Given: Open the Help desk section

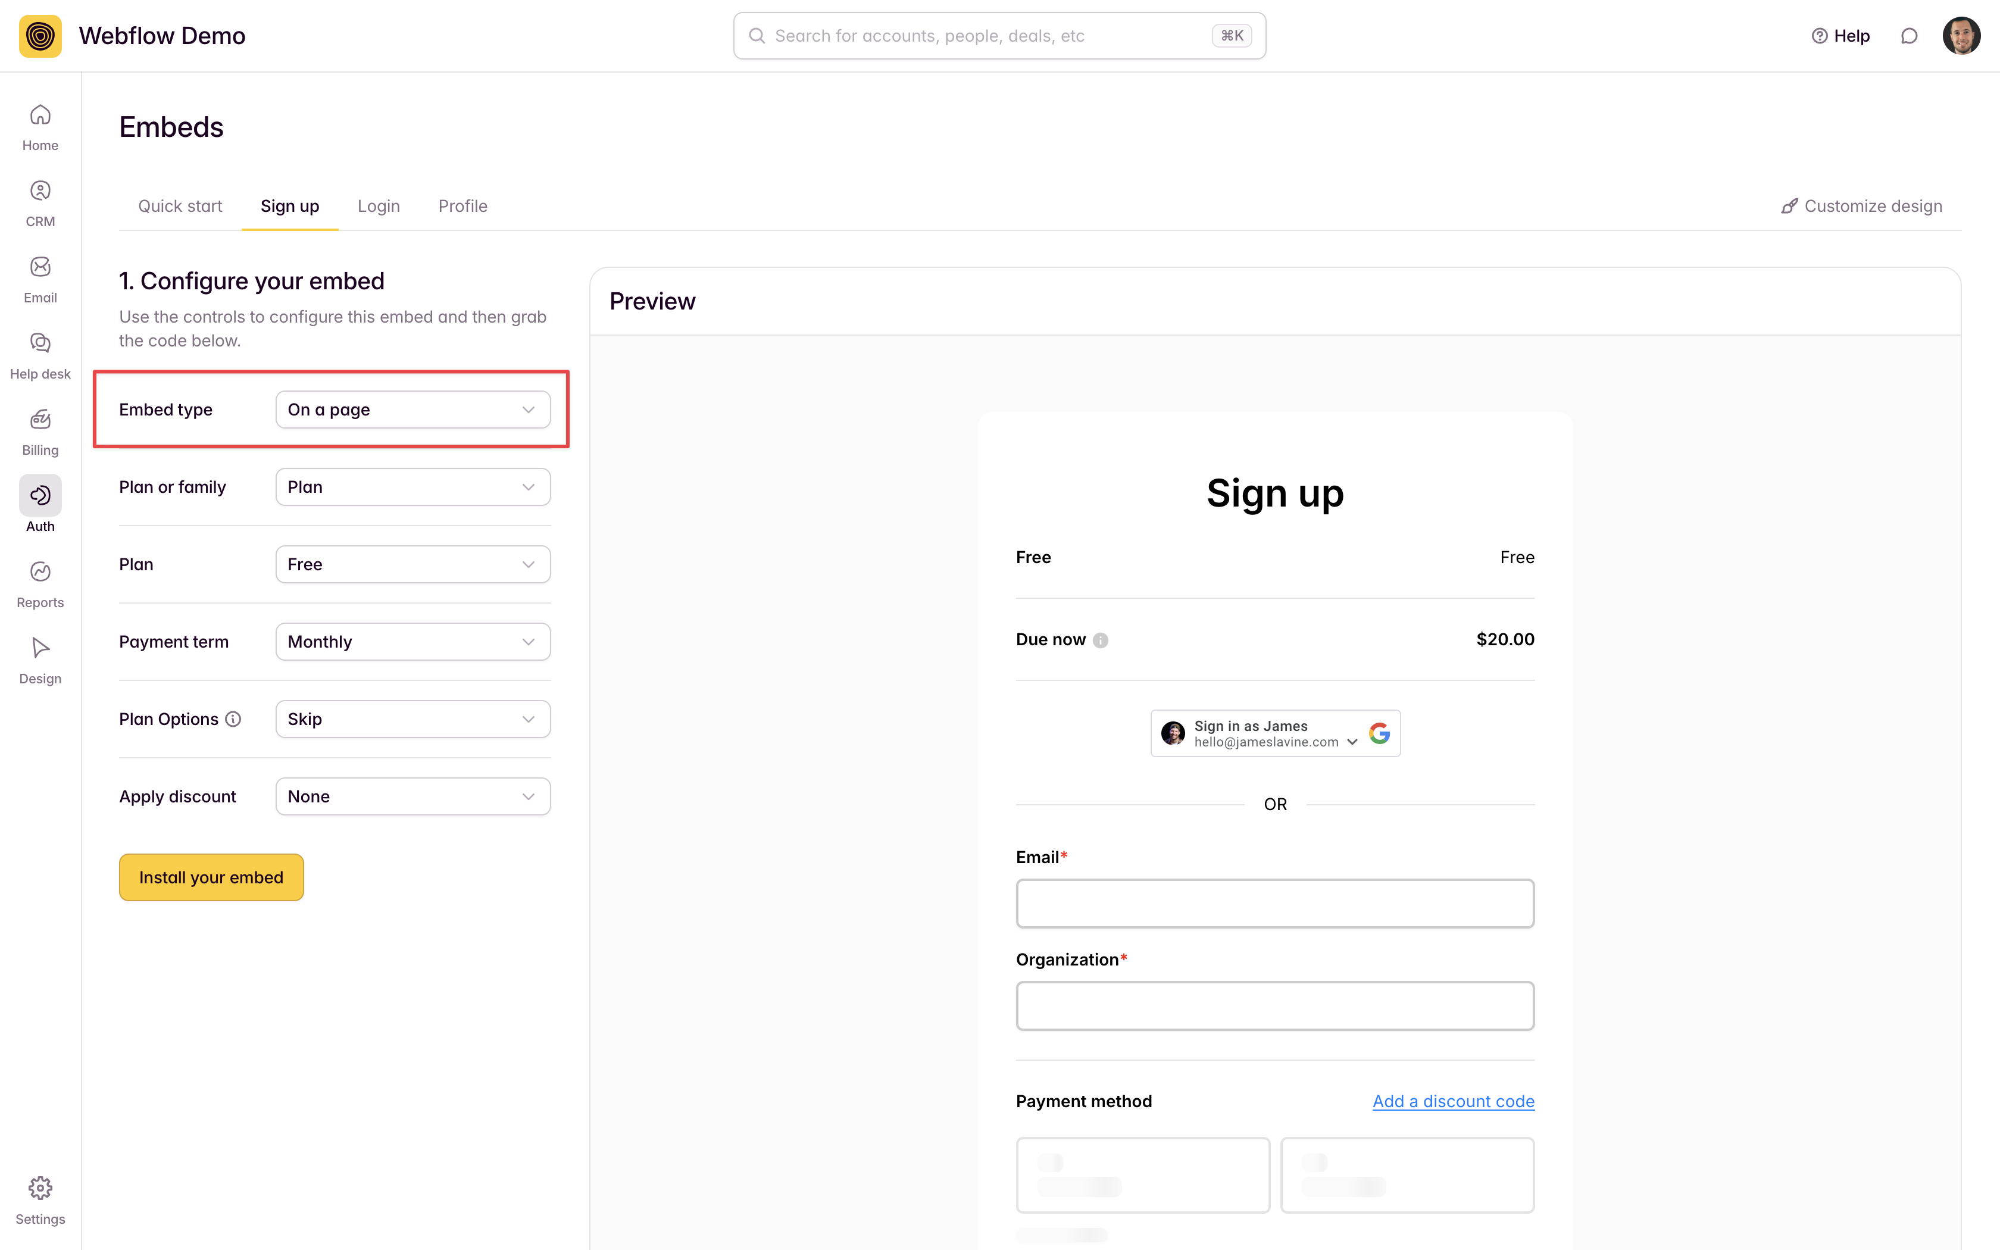Looking at the screenshot, I should click(x=40, y=355).
